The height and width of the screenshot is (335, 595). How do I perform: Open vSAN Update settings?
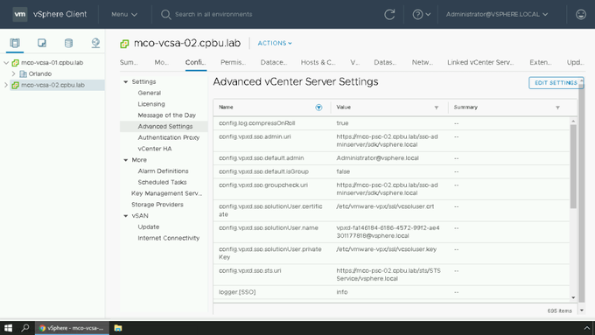pos(149,227)
